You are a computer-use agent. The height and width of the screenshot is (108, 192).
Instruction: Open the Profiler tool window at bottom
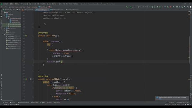pos(35,103)
